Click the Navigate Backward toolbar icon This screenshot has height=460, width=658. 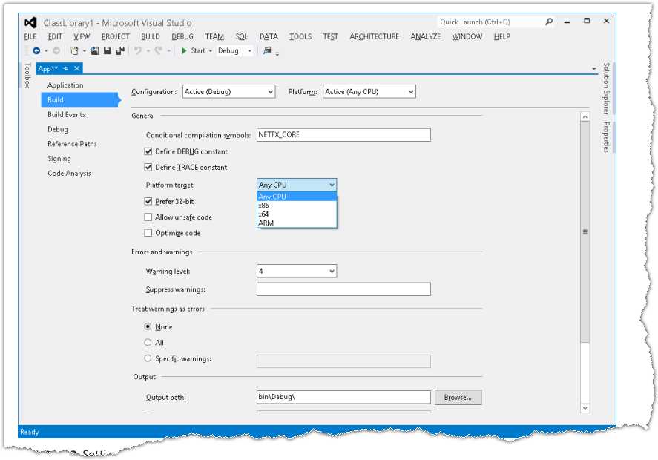coord(36,50)
